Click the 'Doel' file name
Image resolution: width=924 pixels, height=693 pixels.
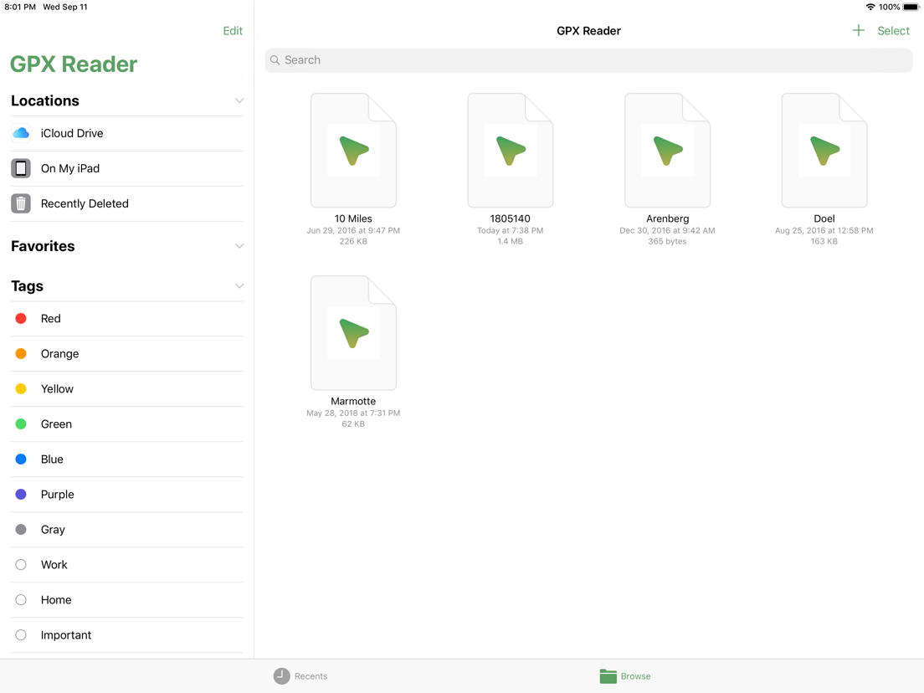pyautogui.click(x=824, y=218)
